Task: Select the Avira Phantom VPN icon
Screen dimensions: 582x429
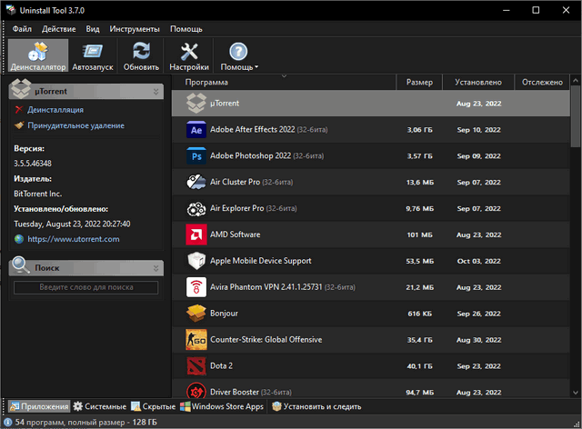Action: 196,287
